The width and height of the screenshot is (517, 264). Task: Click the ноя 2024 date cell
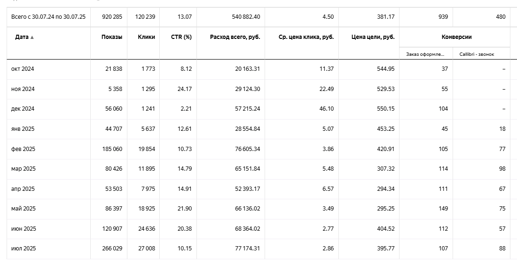point(23,89)
